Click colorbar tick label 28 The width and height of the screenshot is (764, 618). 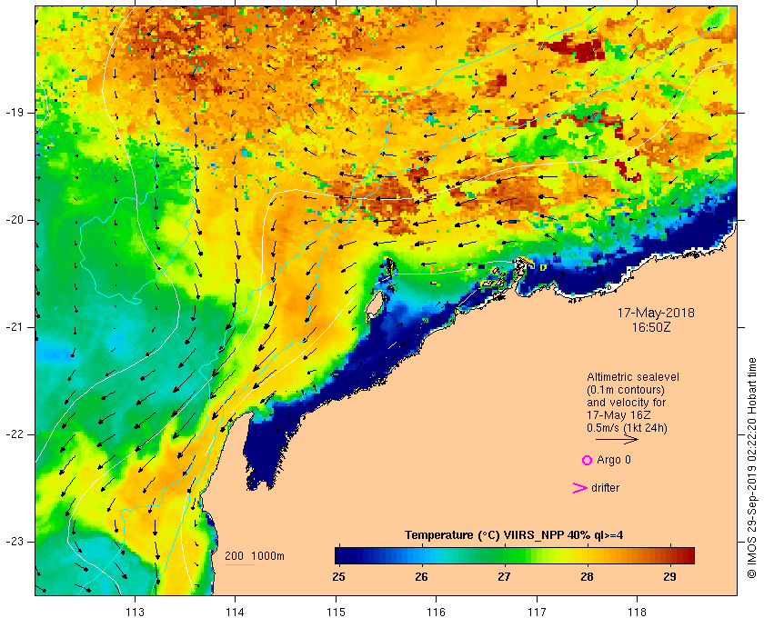point(588,576)
